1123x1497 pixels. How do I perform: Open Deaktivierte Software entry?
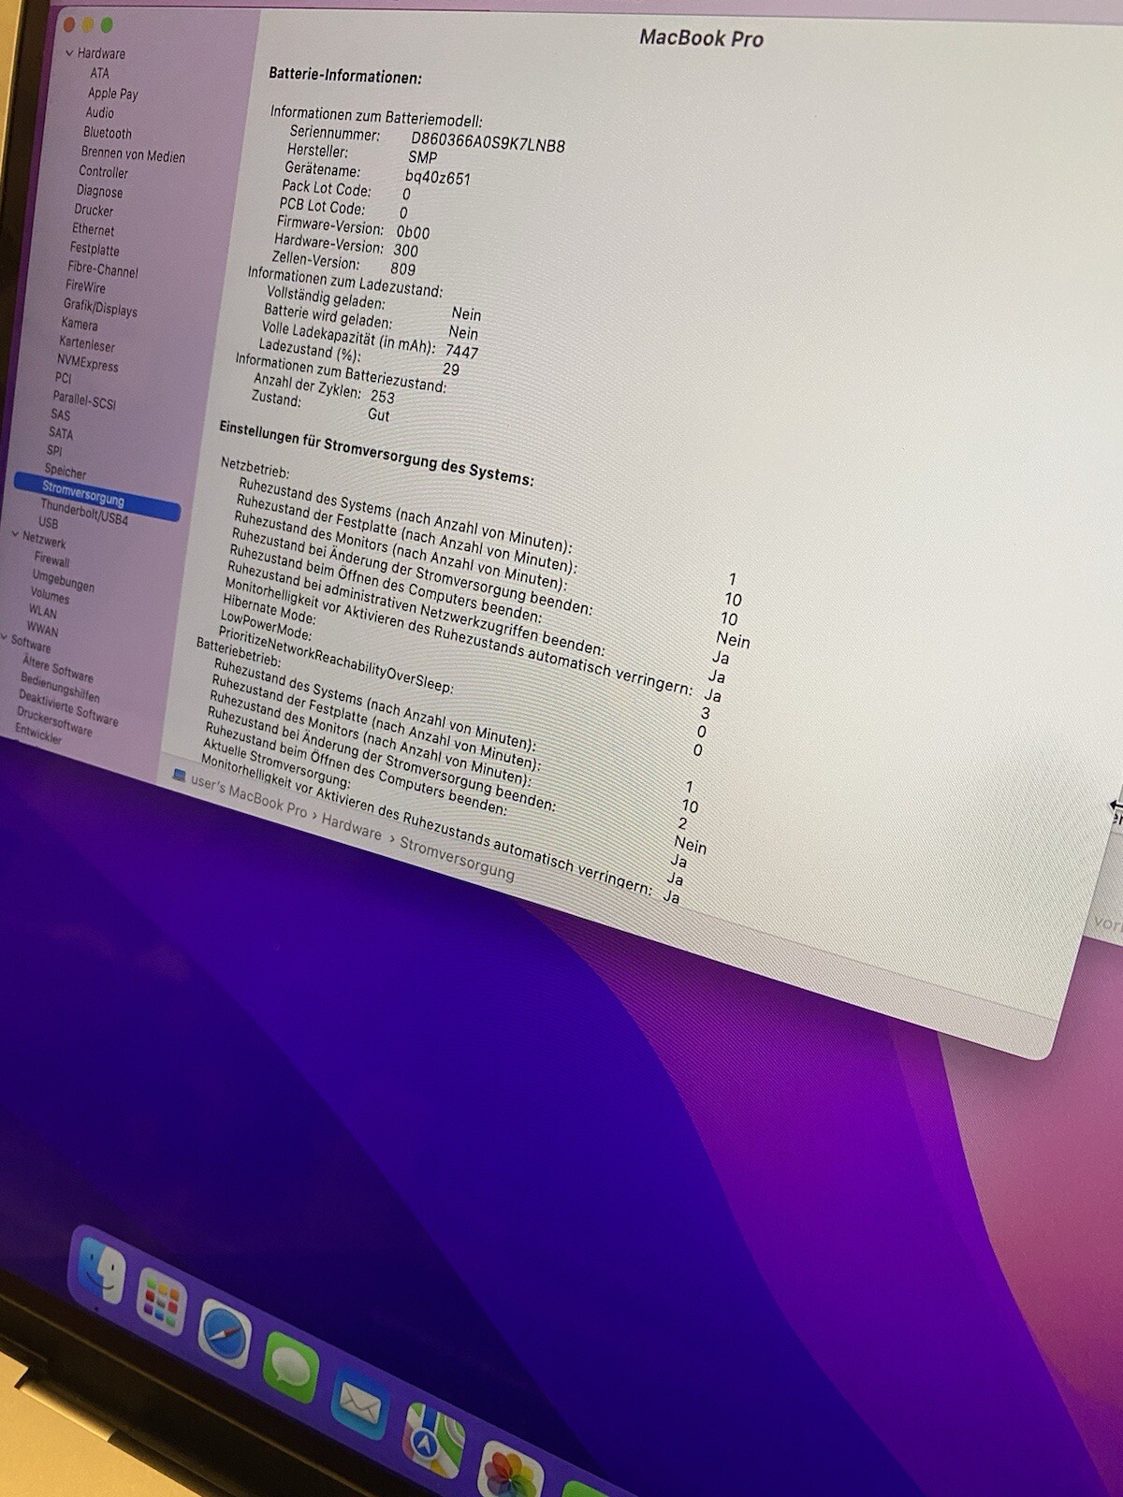pos(68,708)
